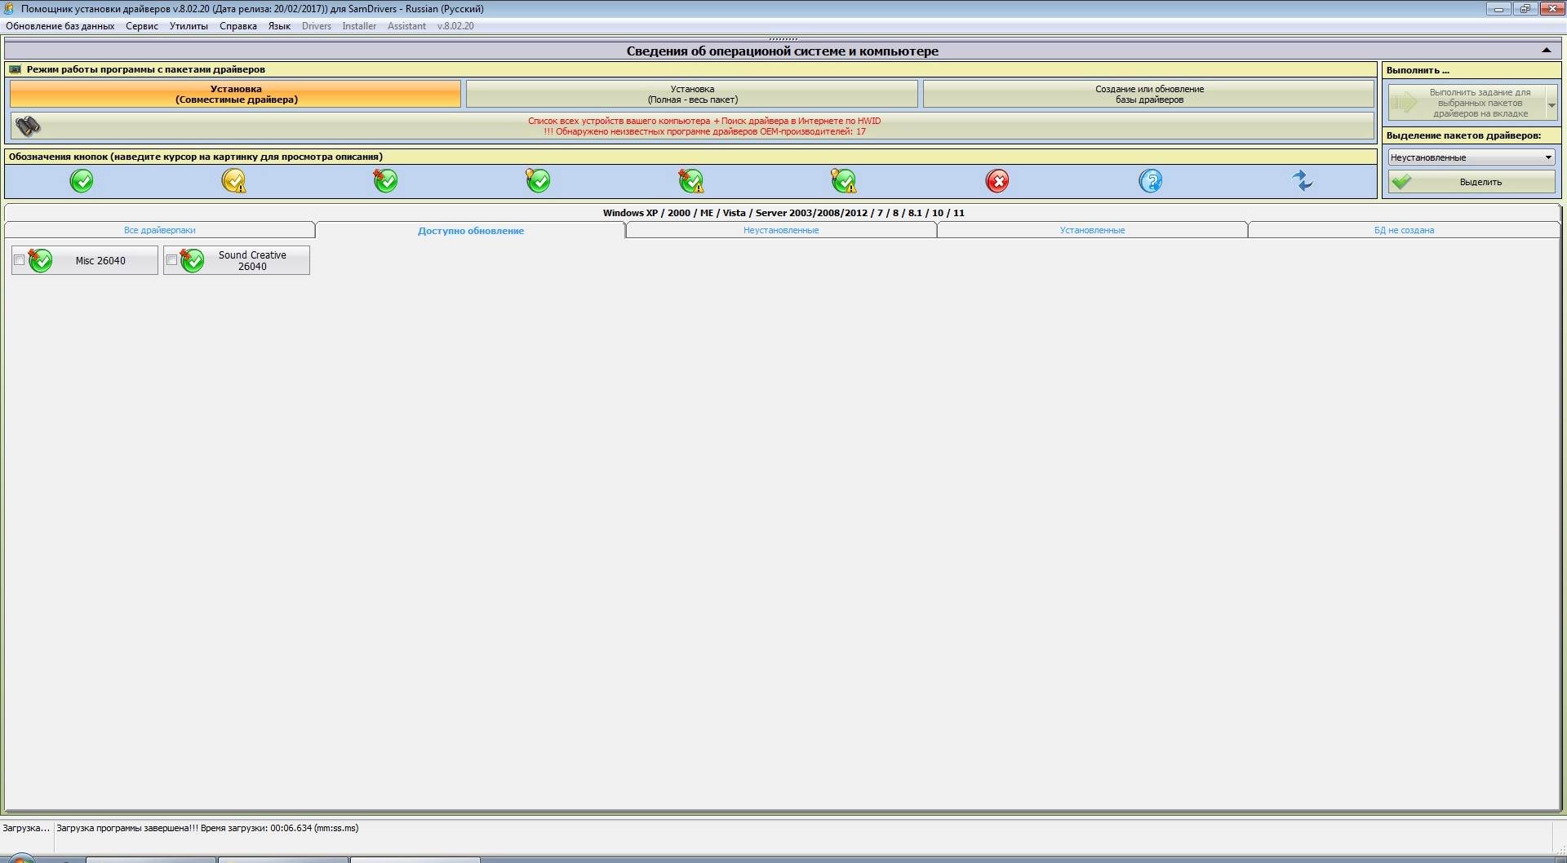Image resolution: width=1567 pixels, height=863 pixels.
Task: Click the Выделить button
Action: pyautogui.click(x=1472, y=182)
